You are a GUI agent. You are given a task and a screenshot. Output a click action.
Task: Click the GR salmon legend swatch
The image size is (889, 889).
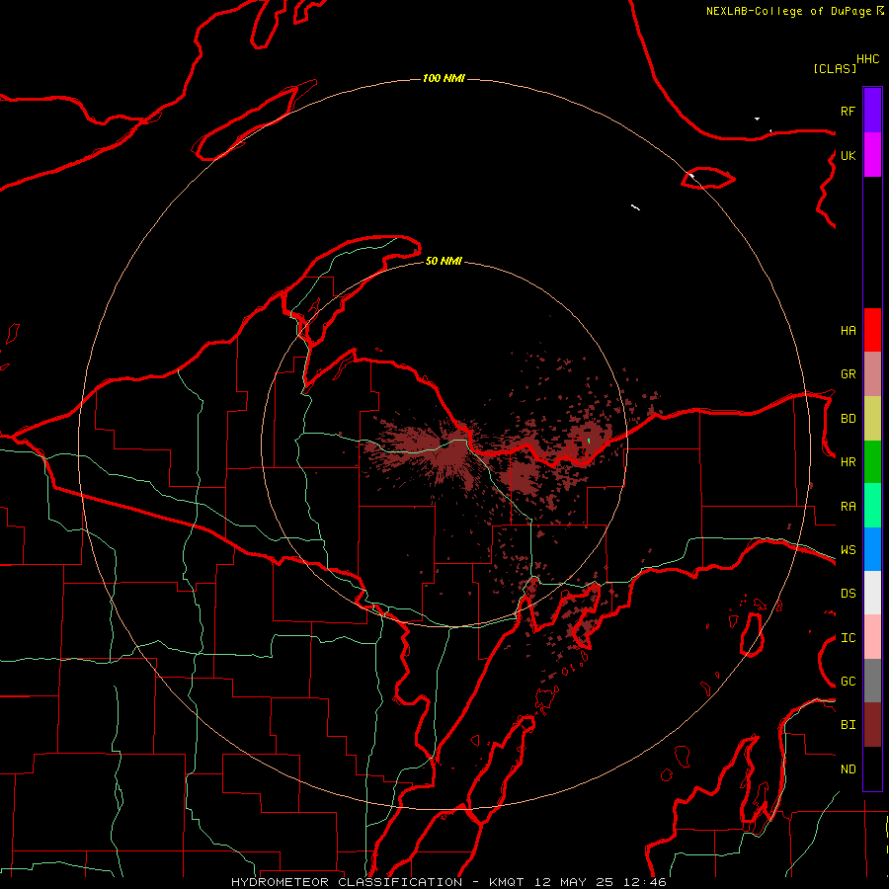coord(872,373)
